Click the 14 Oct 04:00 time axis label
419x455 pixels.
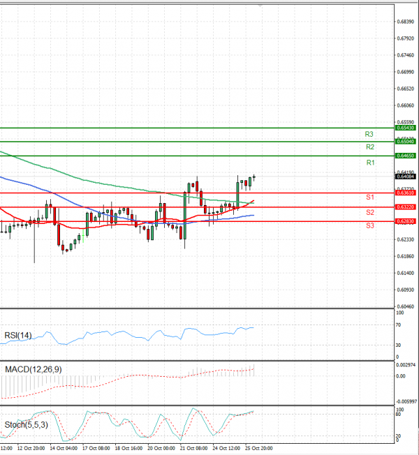[63, 448]
